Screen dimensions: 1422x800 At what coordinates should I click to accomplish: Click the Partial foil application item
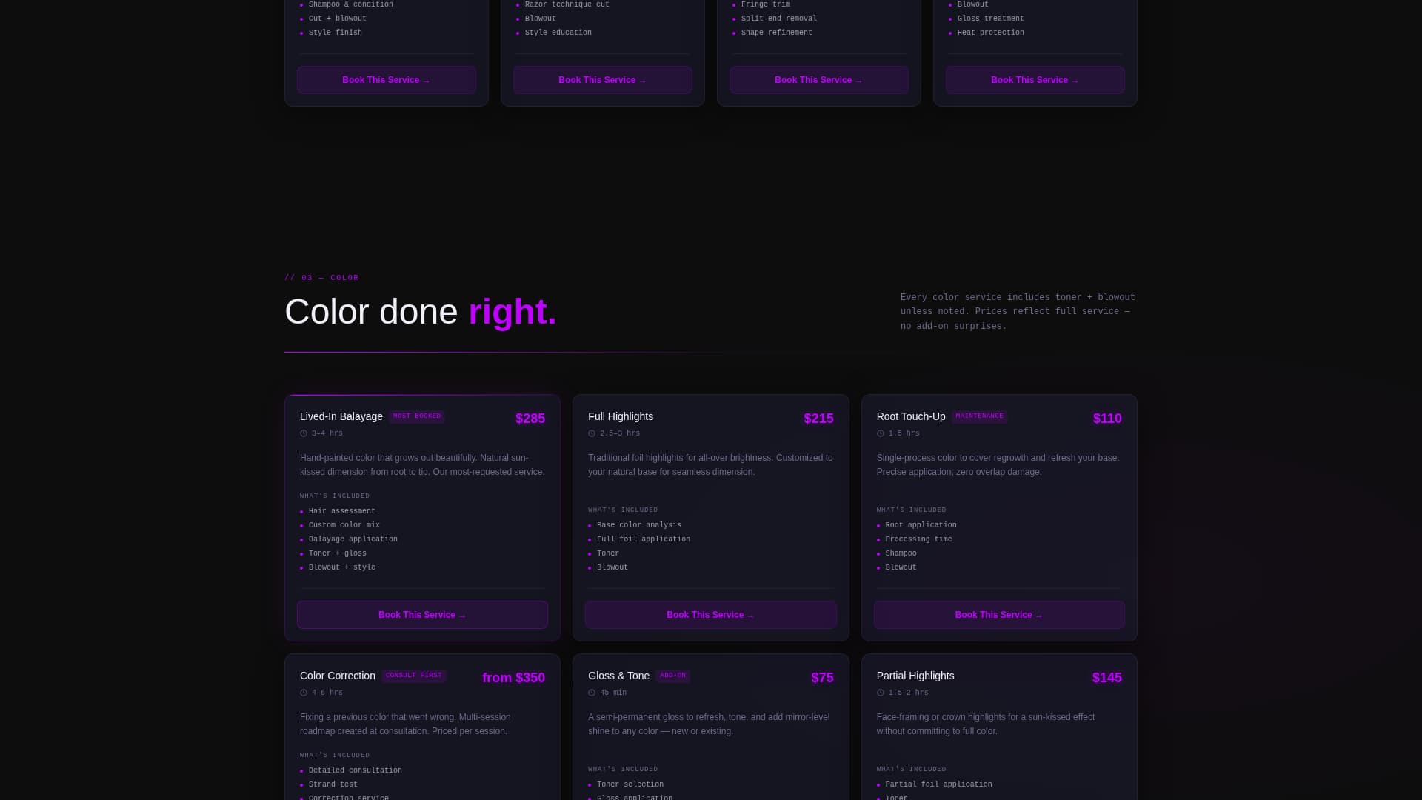click(x=938, y=784)
